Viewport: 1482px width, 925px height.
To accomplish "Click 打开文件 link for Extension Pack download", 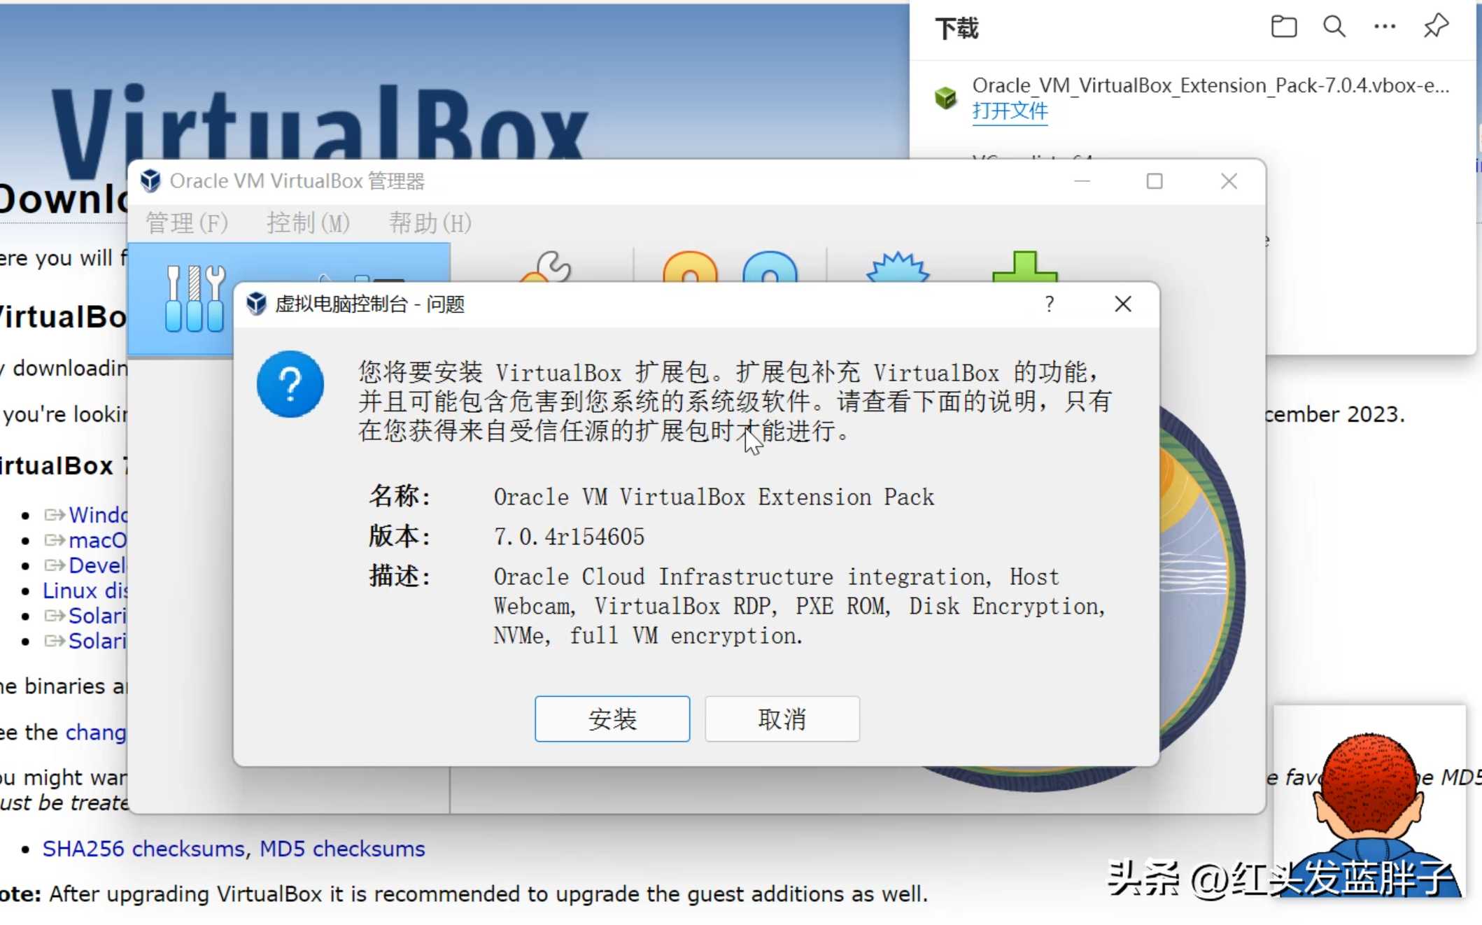I will coord(1010,111).
